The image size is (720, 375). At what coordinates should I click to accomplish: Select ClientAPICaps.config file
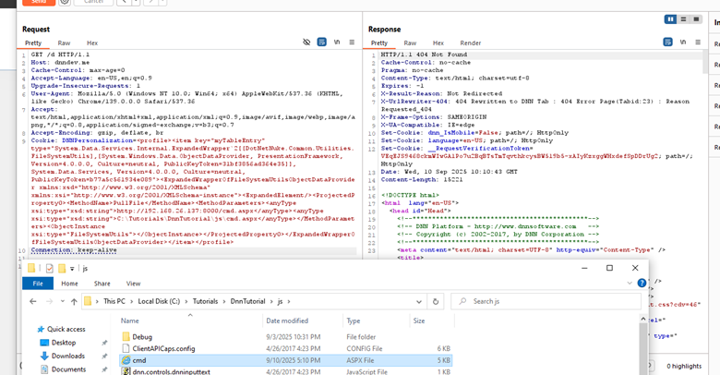[x=163, y=349]
